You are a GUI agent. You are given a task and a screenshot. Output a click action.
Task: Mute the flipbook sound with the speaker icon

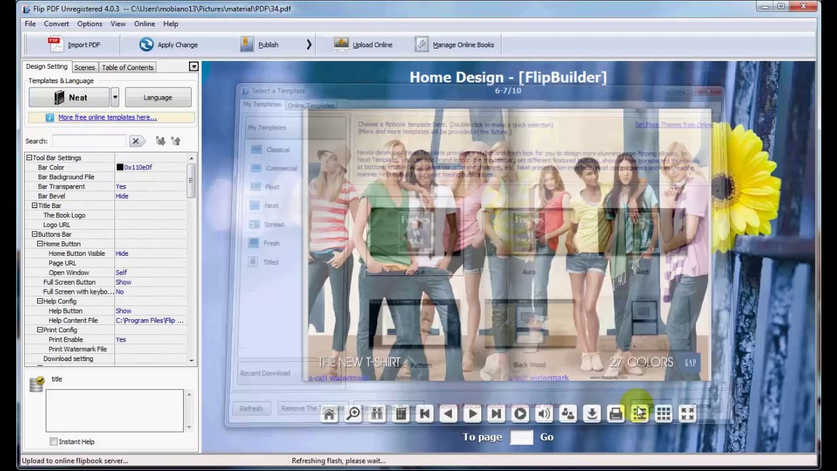click(544, 413)
